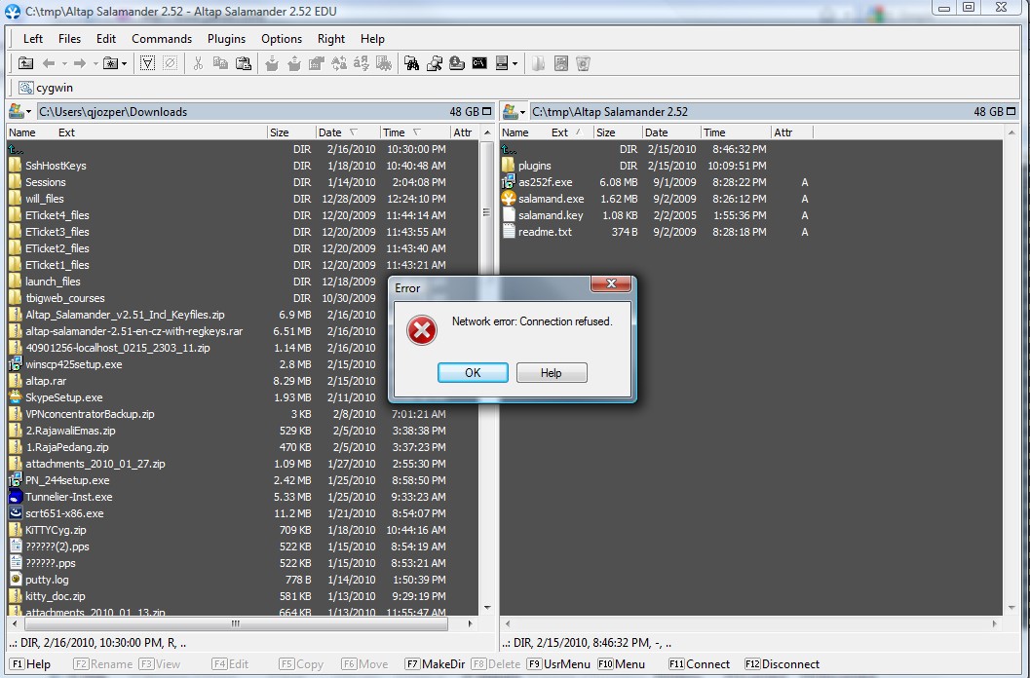Click the left panel horizontal scrollbar thumb
Image resolution: width=1030 pixels, height=678 pixels.
[x=237, y=623]
